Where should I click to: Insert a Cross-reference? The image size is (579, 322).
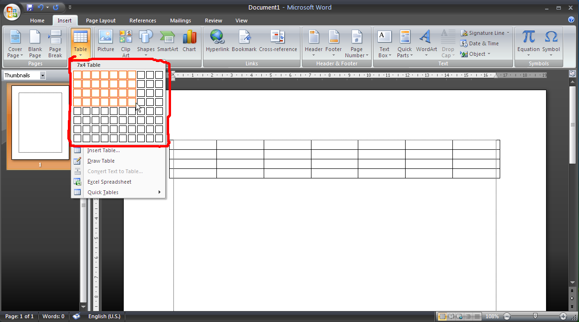[x=278, y=41]
